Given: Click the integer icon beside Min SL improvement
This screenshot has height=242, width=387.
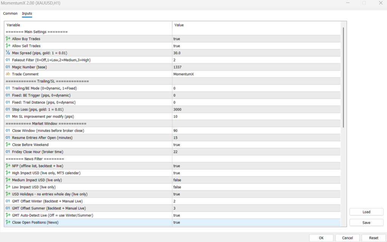Looking at the screenshot, I should [x=8, y=116].
